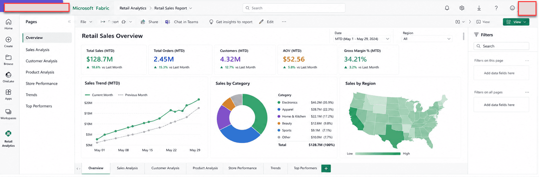Screen dimensions: 539x177
Task: Switch to the Trends bottom tab
Action: pyautogui.click(x=275, y=168)
